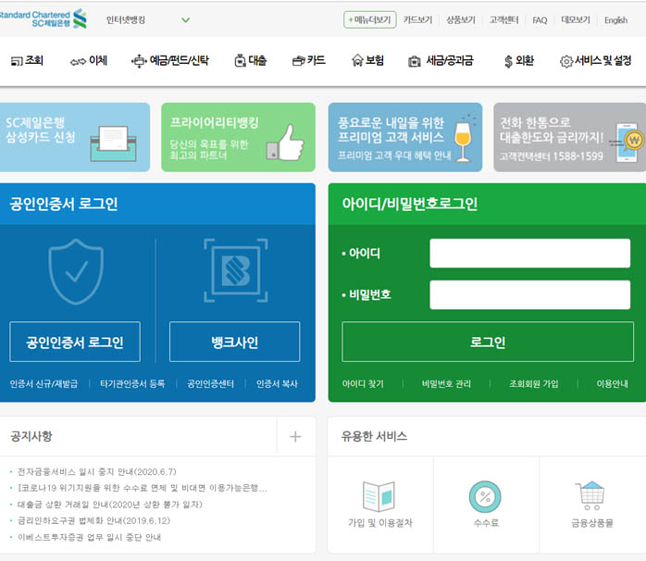Image resolution: width=646 pixels, height=561 pixels.
Task: Open the 프라이어리티뱅킹 banner
Action: tap(238, 137)
